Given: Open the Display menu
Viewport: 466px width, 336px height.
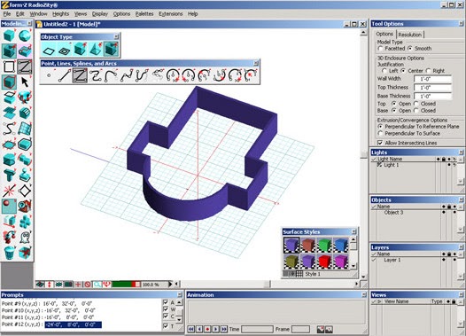Looking at the screenshot, I should [99, 14].
